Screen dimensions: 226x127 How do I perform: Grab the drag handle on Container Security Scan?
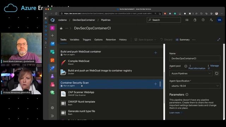160,84
